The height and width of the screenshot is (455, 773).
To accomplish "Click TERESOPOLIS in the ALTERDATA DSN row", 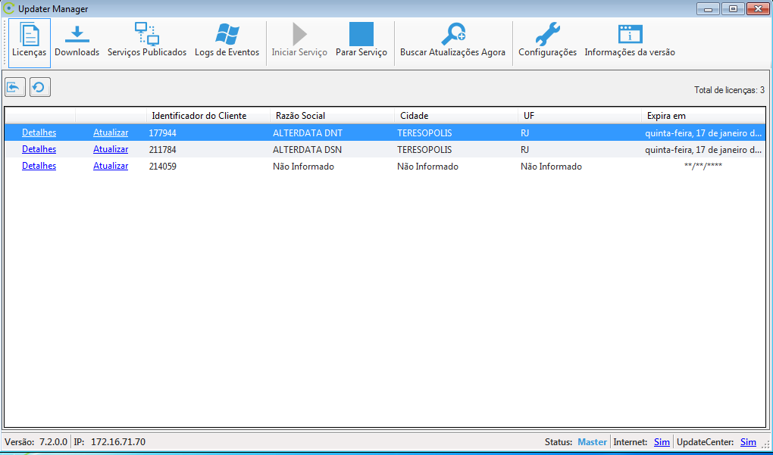I will pyautogui.click(x=424, y=150).
